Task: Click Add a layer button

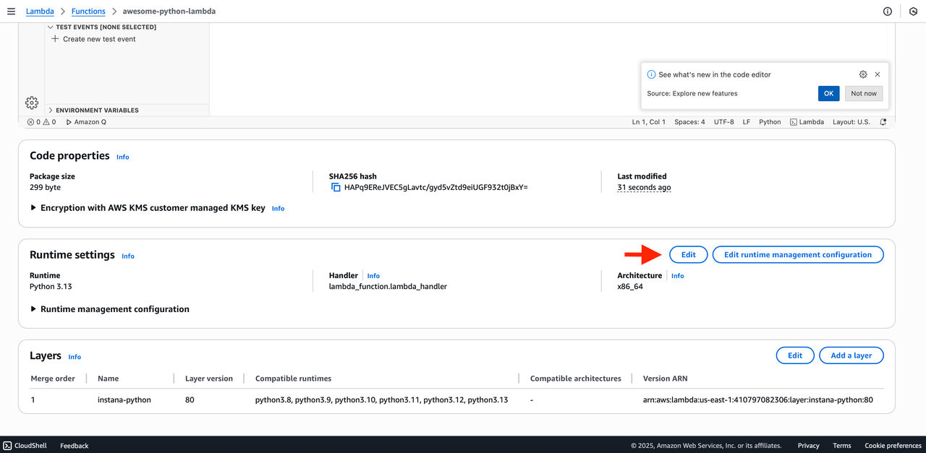Action: point(851,355)
